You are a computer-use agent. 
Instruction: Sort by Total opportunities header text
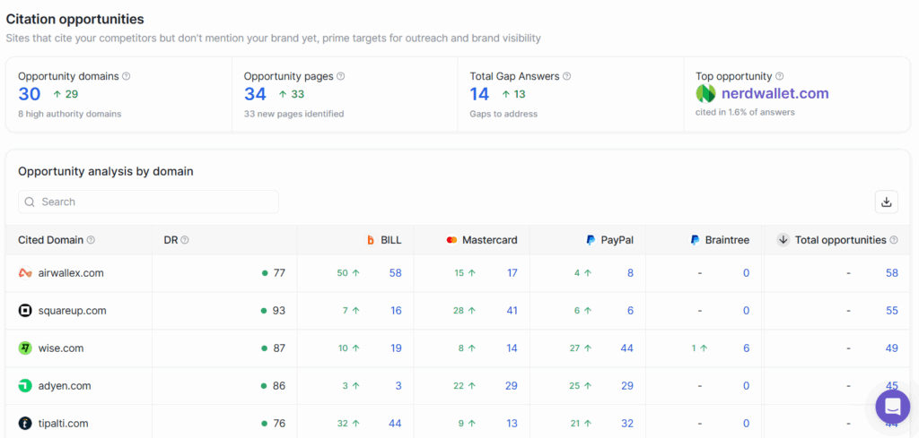coord(840,240)
